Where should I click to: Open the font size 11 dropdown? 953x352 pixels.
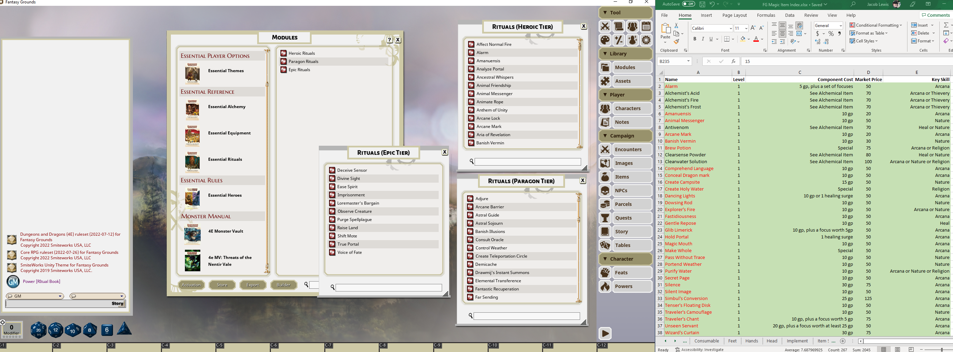coord(746,28)
